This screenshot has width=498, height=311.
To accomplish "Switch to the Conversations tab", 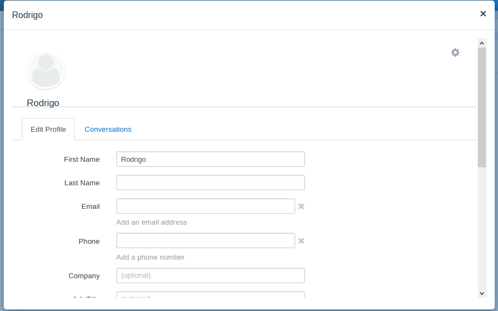I will pos(108,130).
